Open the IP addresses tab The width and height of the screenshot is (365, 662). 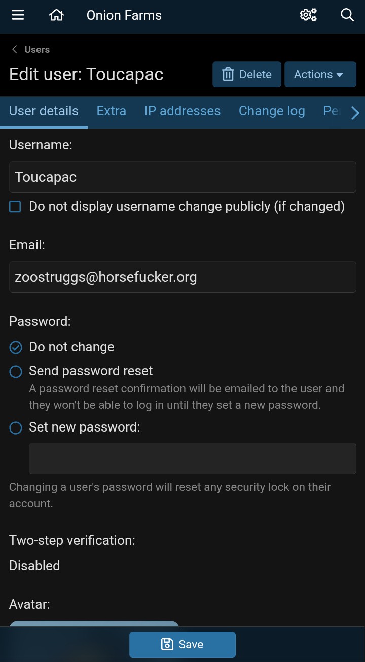pos(182,111)
